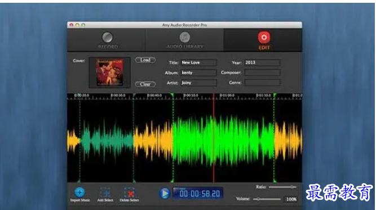Click the Delete Select icon

[129, 193]
